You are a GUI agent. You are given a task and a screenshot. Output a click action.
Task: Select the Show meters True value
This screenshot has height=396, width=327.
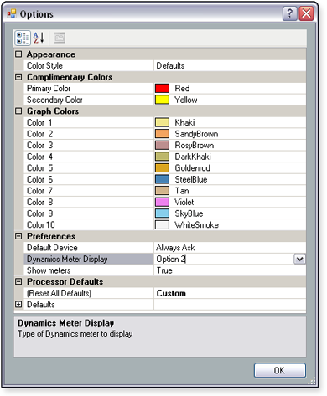point(230,270)
